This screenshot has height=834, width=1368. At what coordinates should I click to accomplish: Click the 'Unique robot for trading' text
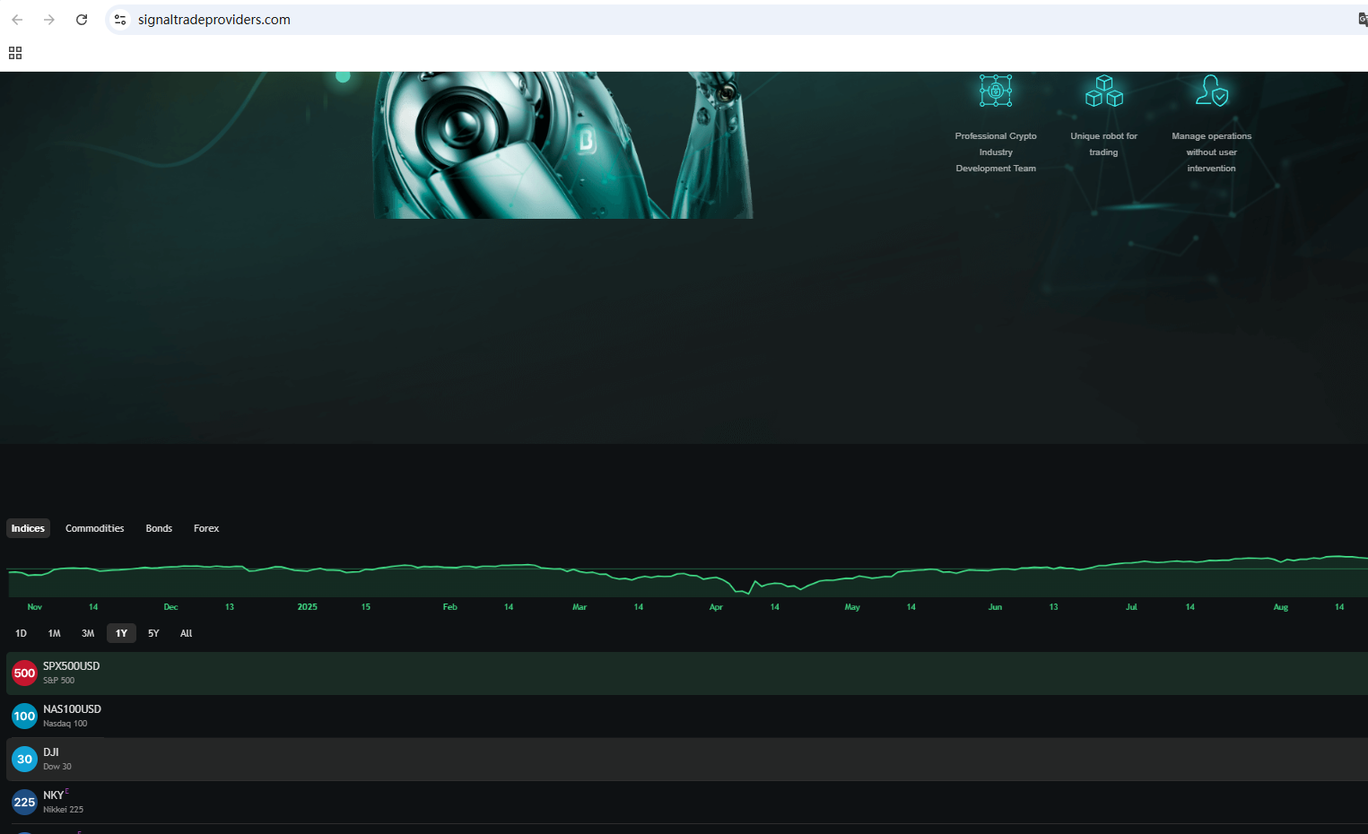(x=1103, y=144)
